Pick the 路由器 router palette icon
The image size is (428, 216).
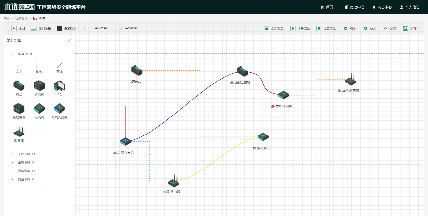(19, 132)
